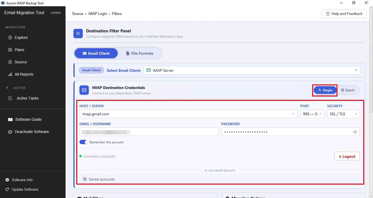Click the Logout button
The width and height of the screenshot is (373, 198).
pyautogui.click(x=347, y=156)
